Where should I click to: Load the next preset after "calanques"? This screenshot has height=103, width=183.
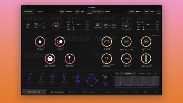(x=99, y=8)
